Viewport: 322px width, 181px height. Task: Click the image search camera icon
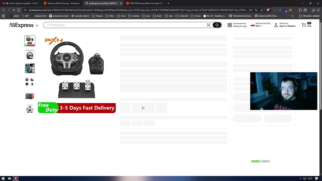(x=209, y=25)
